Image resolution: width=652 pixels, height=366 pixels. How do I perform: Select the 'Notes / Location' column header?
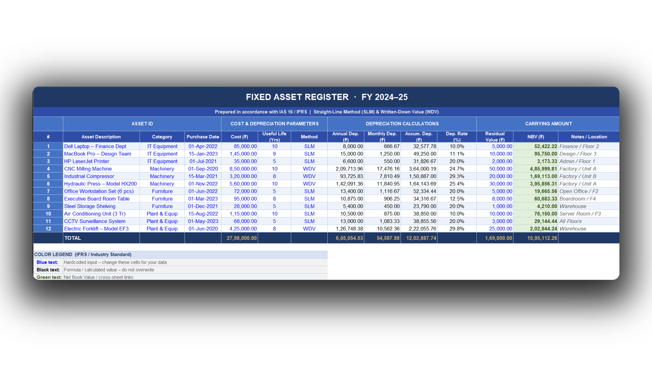[589, 137]
